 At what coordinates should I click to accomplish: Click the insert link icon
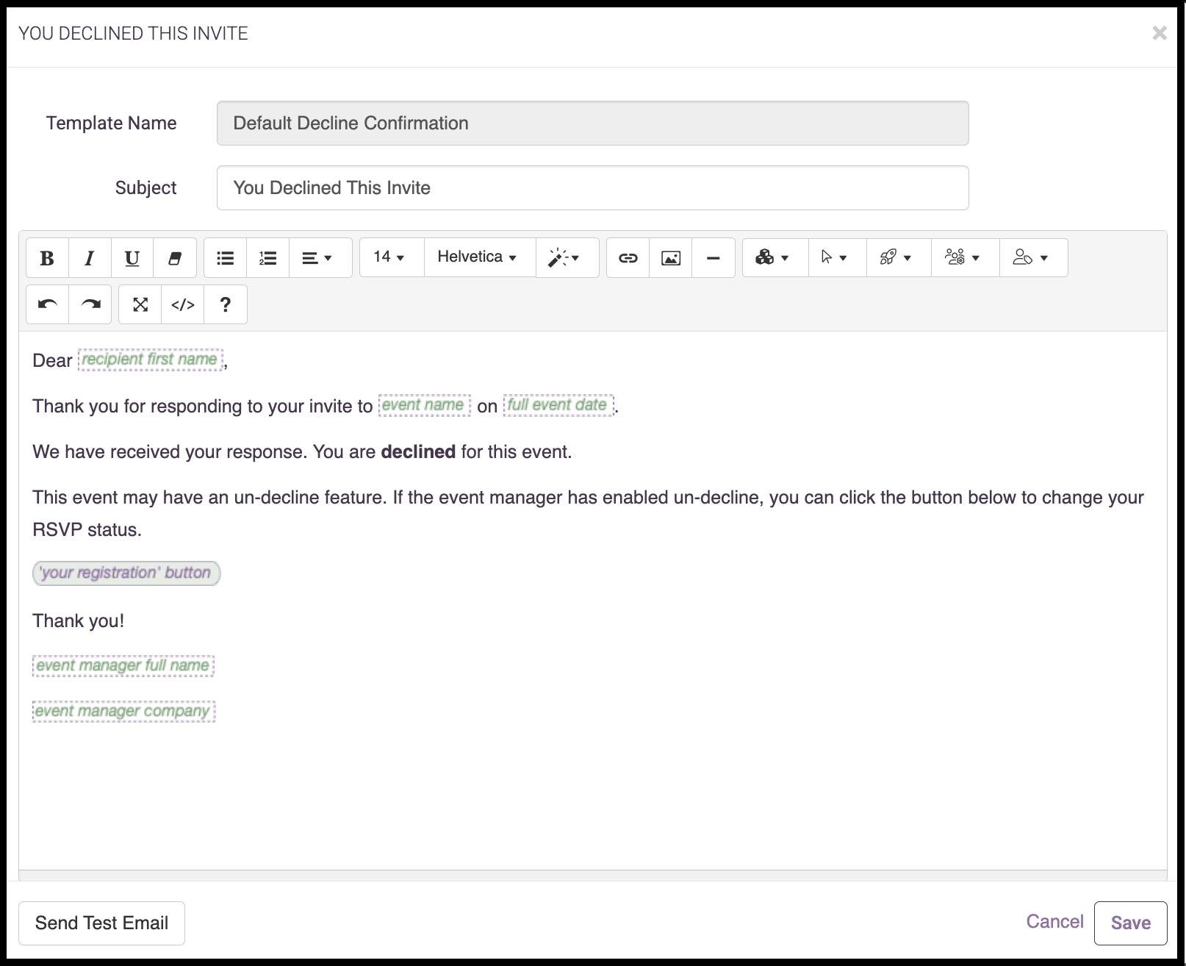click(628, 258)
